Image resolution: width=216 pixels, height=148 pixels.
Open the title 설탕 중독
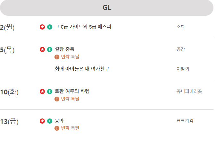64,49
